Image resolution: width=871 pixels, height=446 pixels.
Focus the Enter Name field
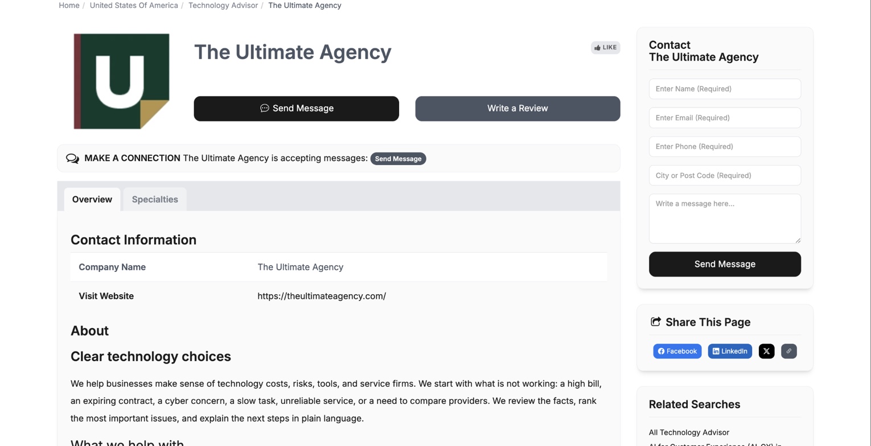pyautogui.click(x=725, y=89)
